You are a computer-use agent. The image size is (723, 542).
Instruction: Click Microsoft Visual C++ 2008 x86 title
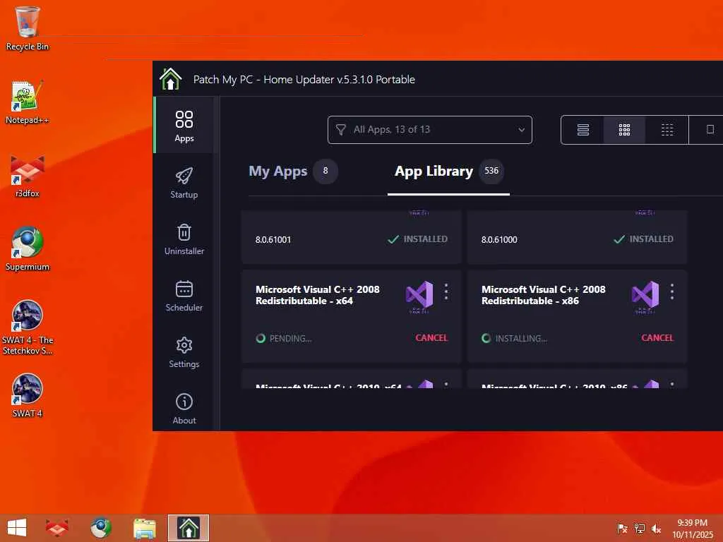[x=544, y=295]
